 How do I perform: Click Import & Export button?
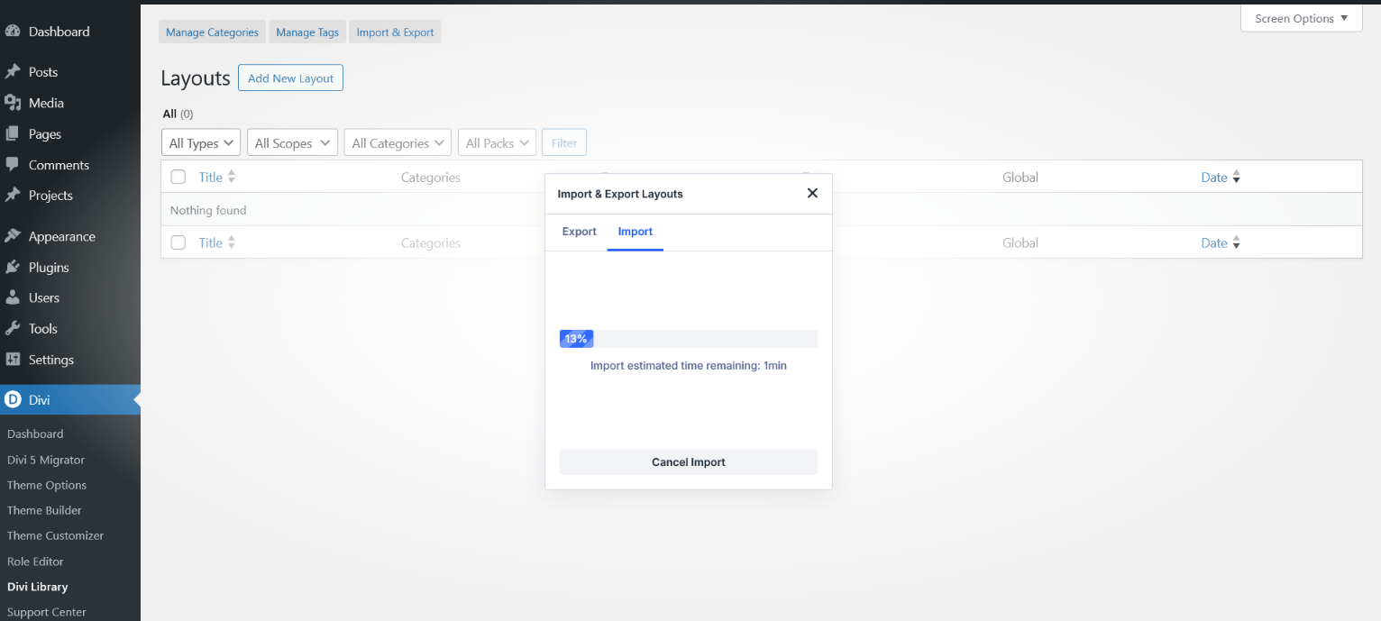click(395, 32)
